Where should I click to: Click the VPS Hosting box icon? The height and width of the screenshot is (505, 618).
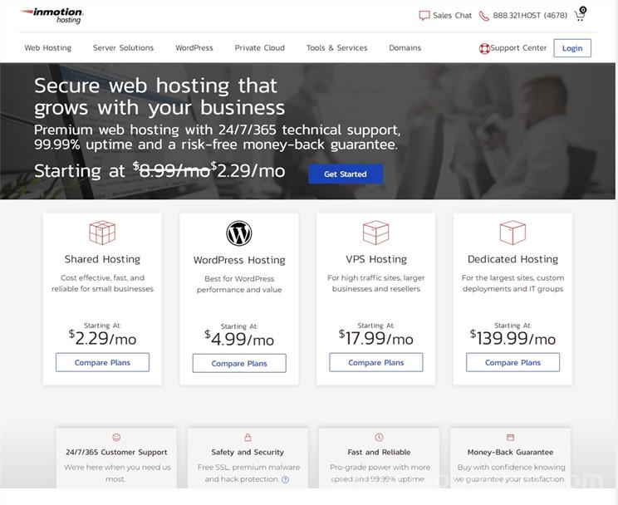pos(375,233)
